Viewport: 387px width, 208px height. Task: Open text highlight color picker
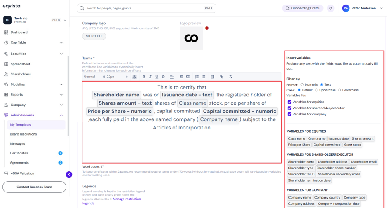point(134,77)
